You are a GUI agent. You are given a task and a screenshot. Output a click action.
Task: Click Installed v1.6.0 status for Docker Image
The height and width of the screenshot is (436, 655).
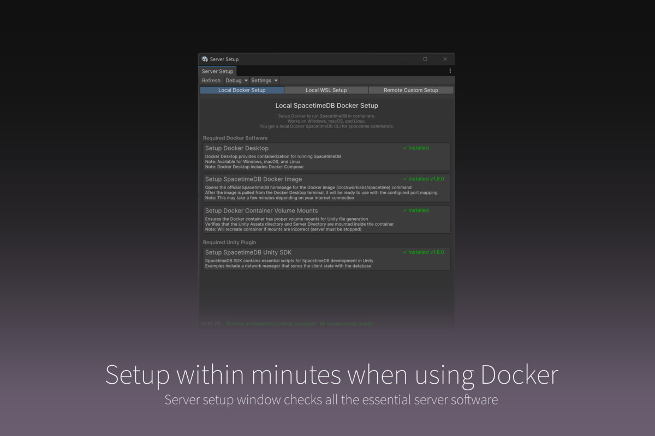424,179
